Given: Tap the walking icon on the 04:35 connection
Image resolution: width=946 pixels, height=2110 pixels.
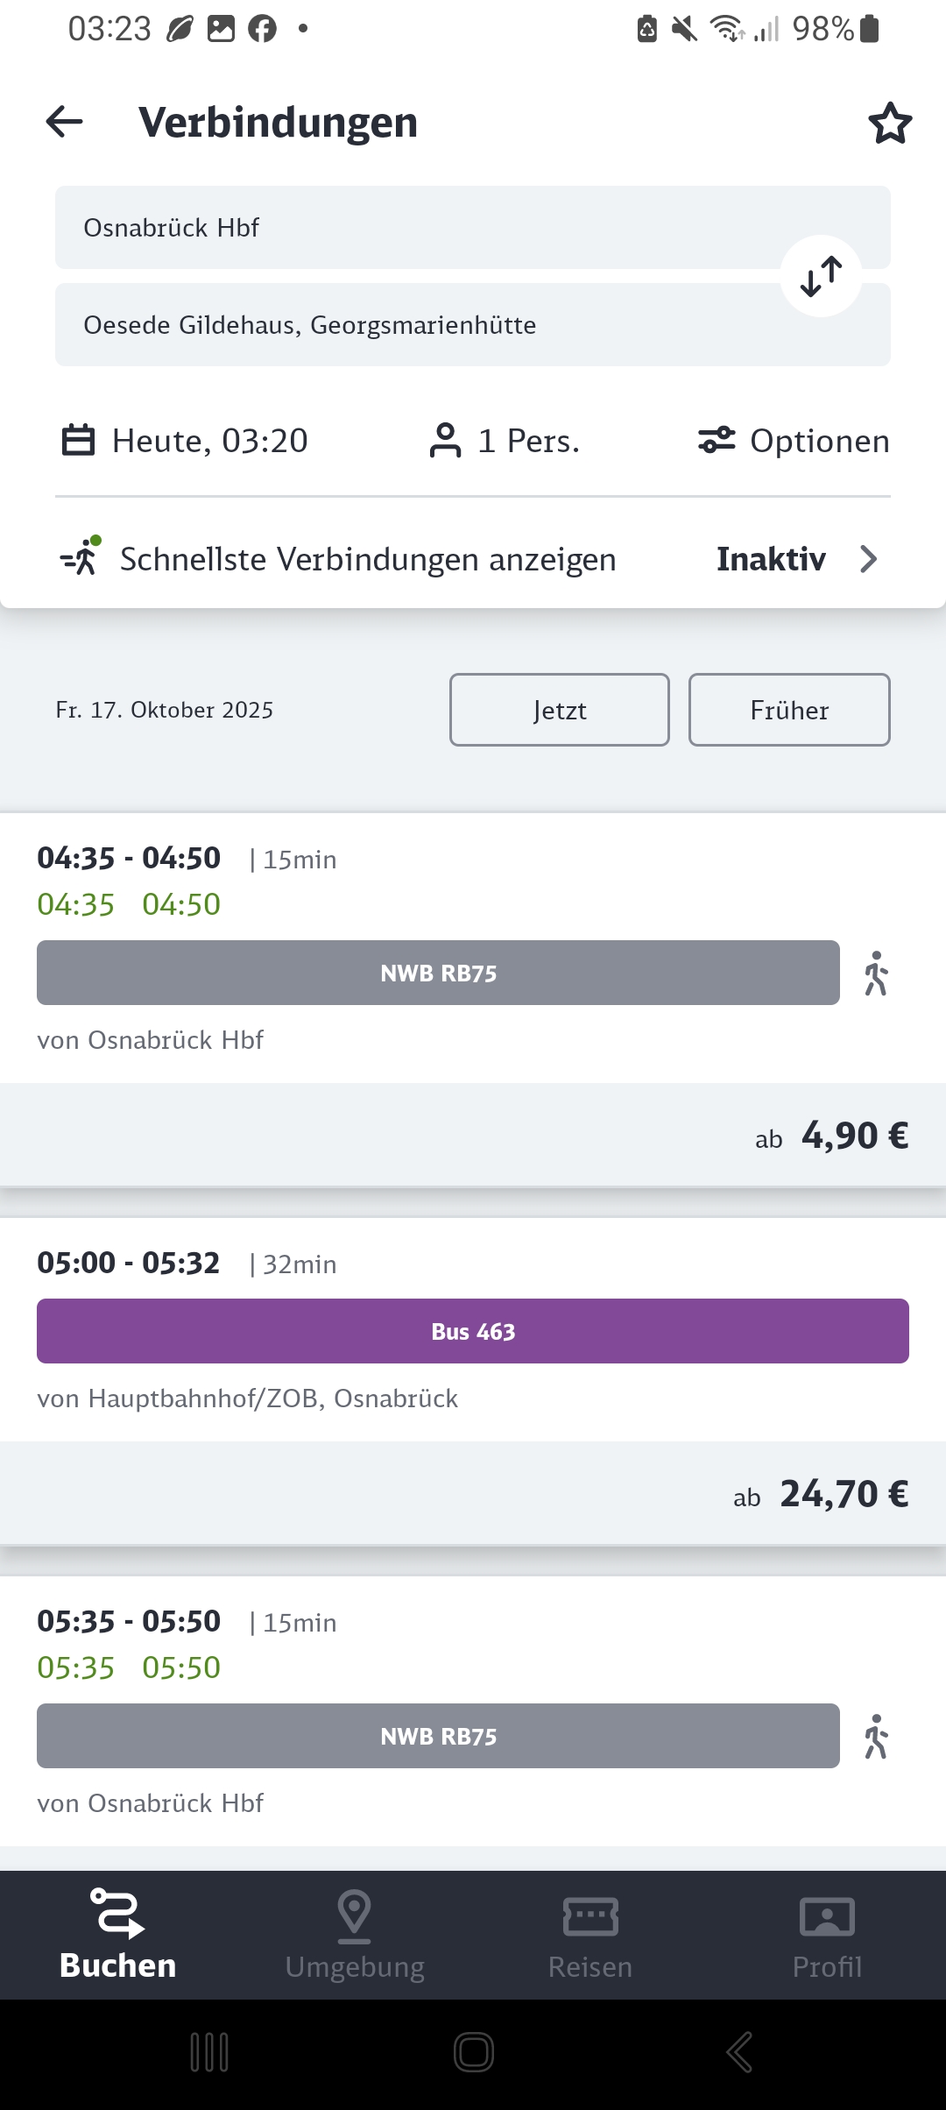Looking at the screenshot, I should tap(876, 974).
